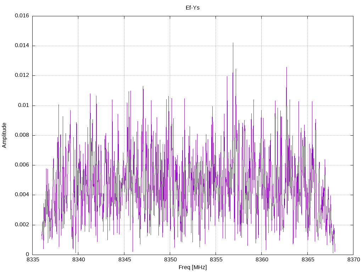
Task: Click the y-axis tick value 0.014
Action: [22, 46]
